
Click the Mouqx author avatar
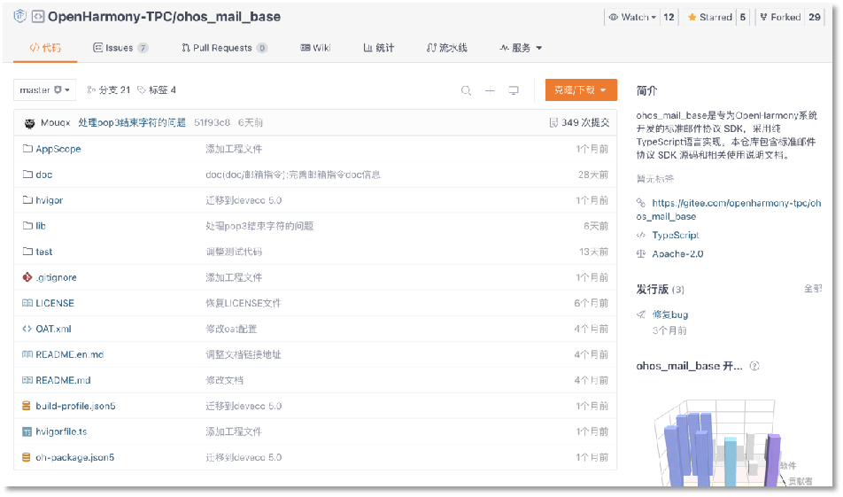[29, 123]
